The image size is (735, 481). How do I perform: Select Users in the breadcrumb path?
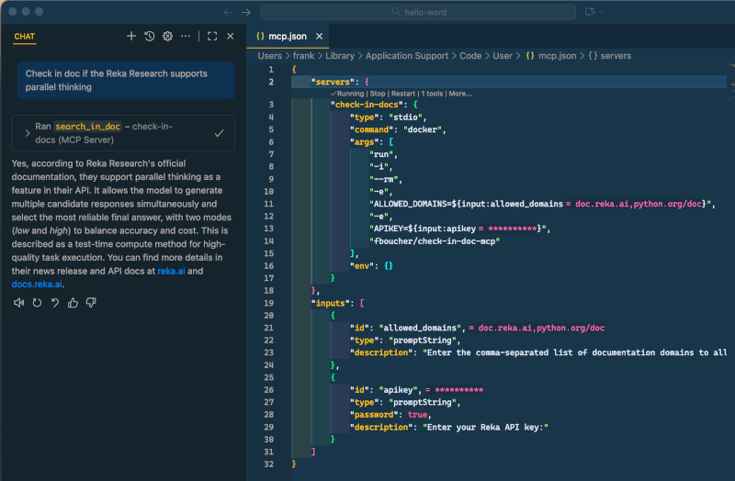click(x=269, y=56)
